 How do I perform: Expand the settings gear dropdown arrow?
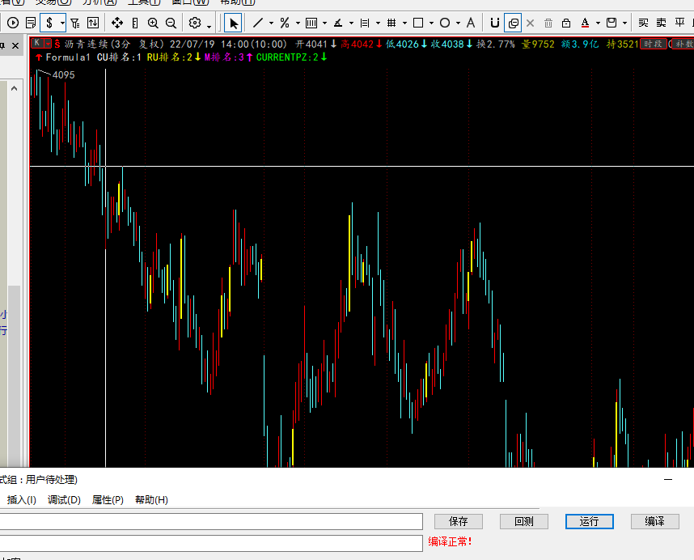tap(209, 27)
